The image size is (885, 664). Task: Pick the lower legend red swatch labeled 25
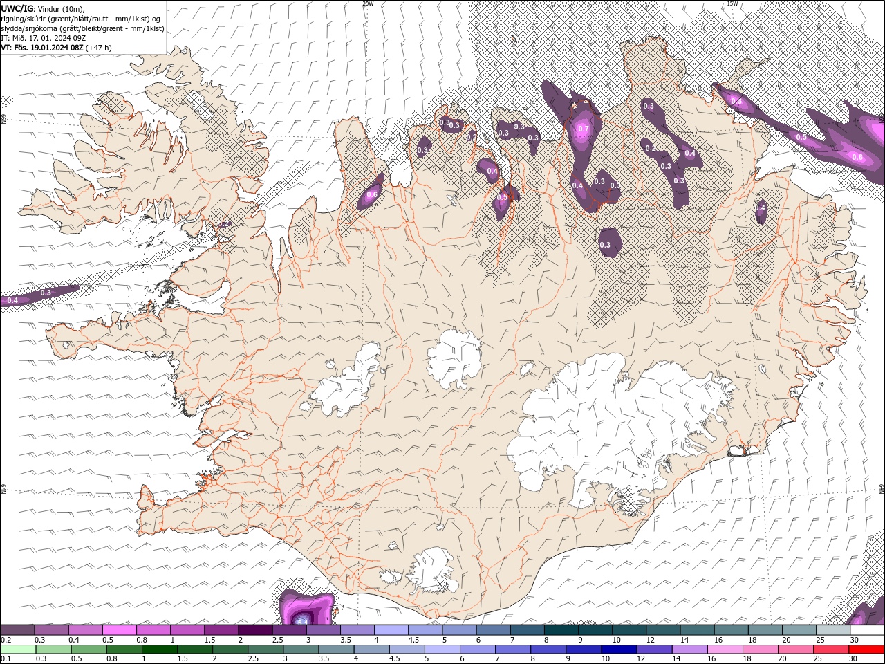(832, 649)
